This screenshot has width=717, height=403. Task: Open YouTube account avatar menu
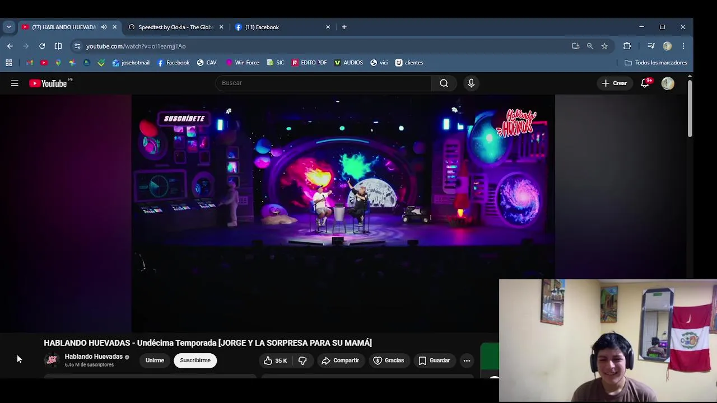[x=667, y=83]
